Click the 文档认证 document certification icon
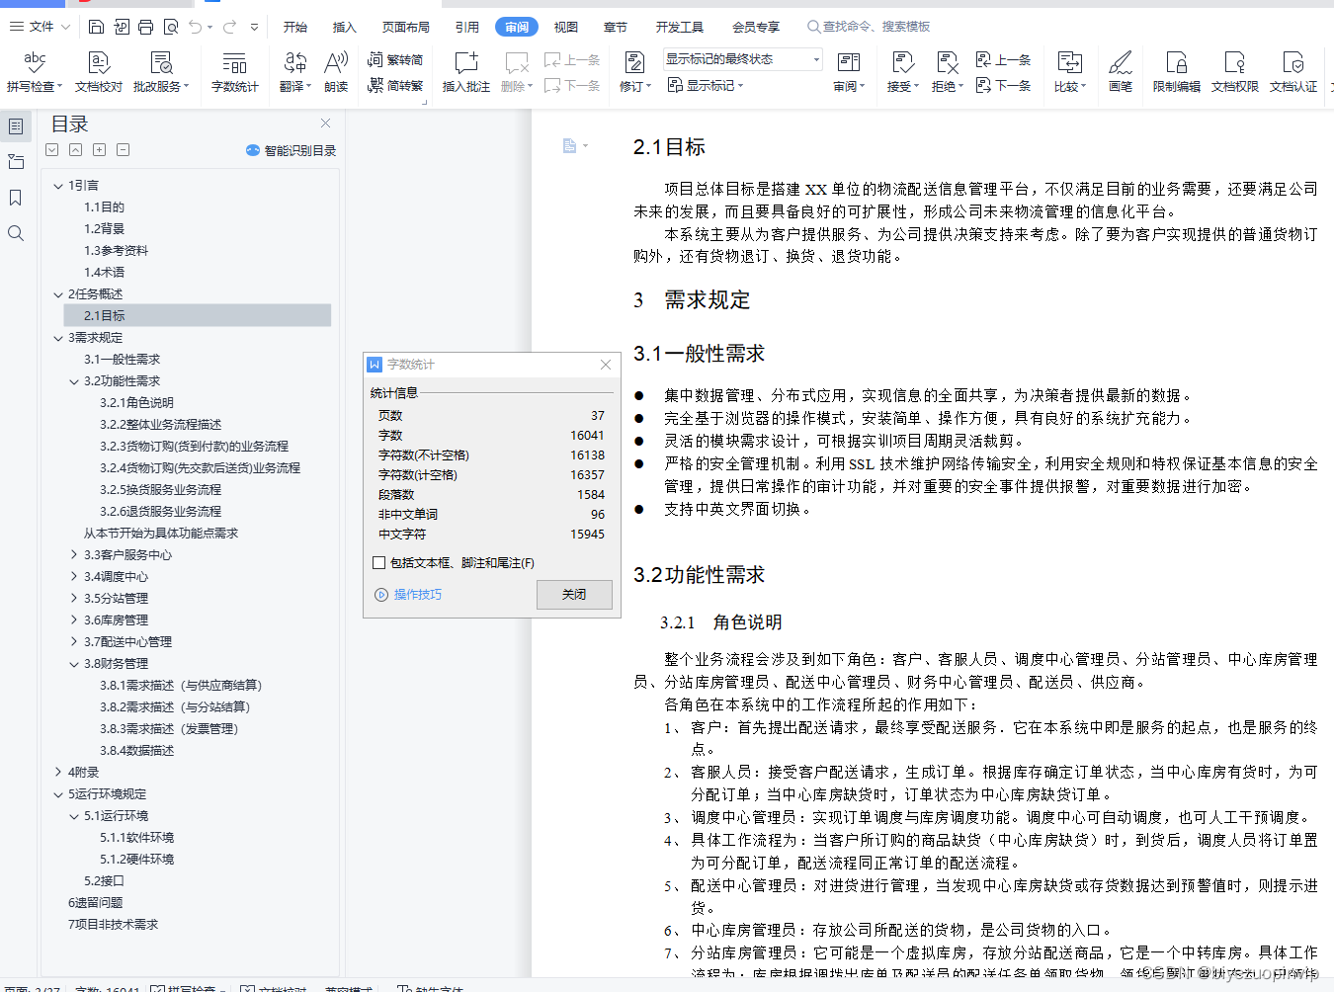The height and width of the screenshot is (992, 1334). click(1293, 74)
